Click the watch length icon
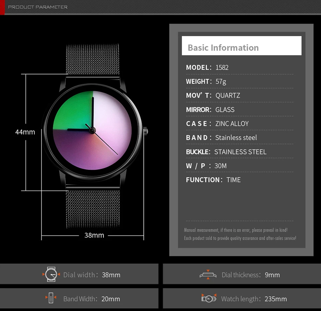321x311 pixels. [209, 298]
